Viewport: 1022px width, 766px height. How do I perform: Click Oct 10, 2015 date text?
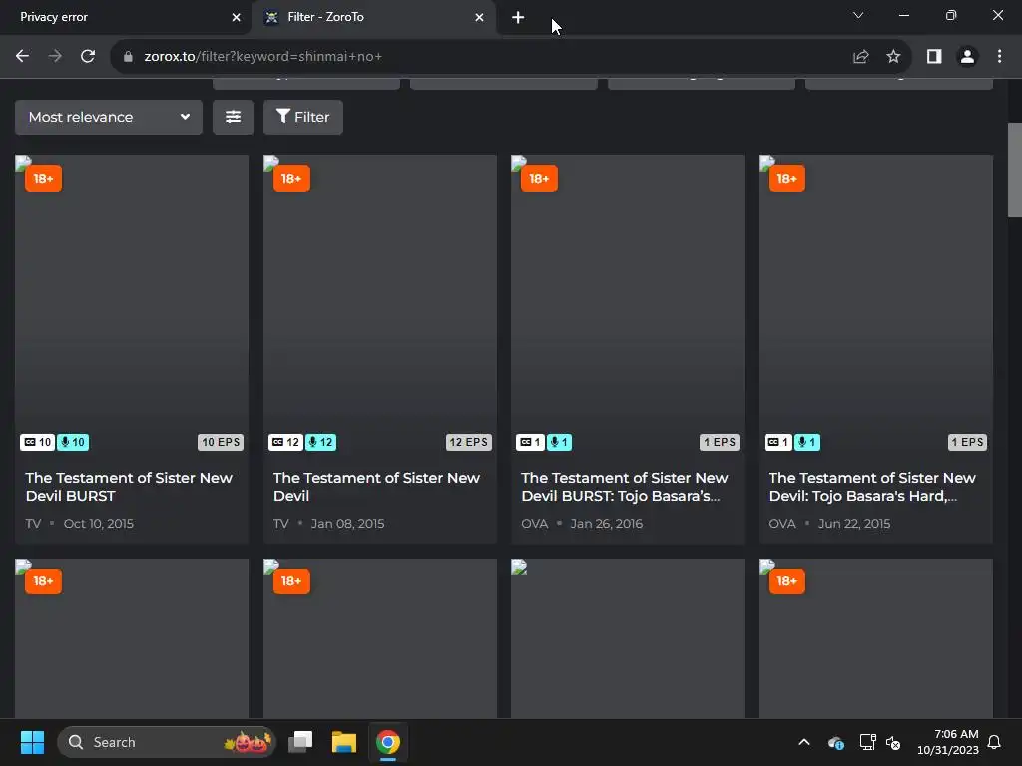pyautogui.click(x=99, y=523)
